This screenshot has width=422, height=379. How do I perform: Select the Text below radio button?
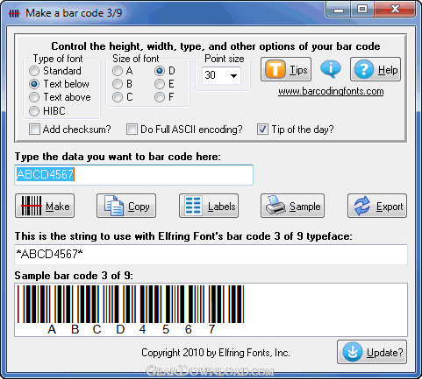pyautogui.click(x=34, y=84)
